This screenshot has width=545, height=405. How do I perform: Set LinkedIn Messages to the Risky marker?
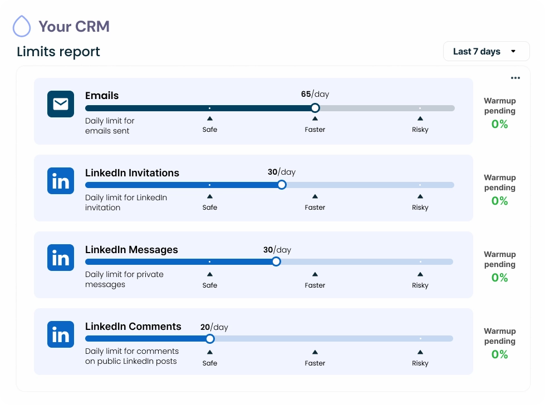420,261
